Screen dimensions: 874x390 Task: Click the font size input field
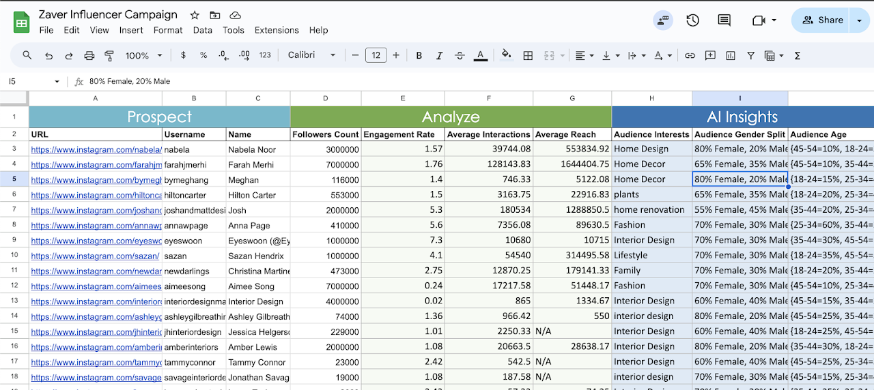coord(376,55)
